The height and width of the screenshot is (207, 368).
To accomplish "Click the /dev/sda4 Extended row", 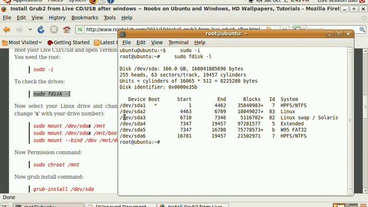I will [212, 124].
